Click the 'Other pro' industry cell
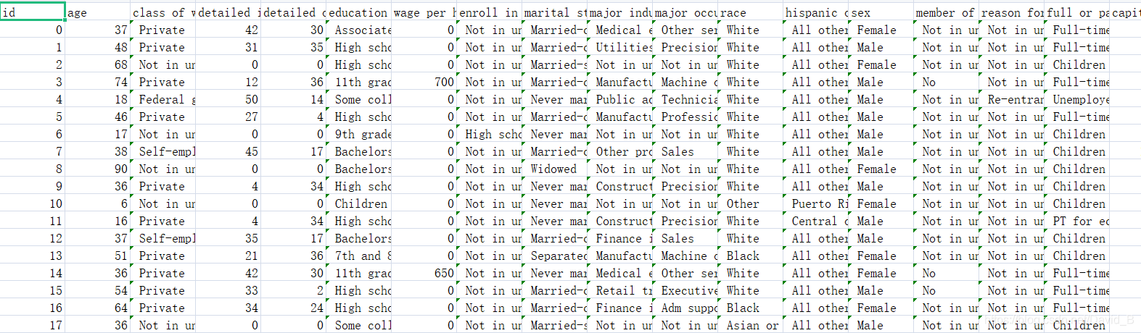This screenshot has height=333, width=1141. click(620, 151)
